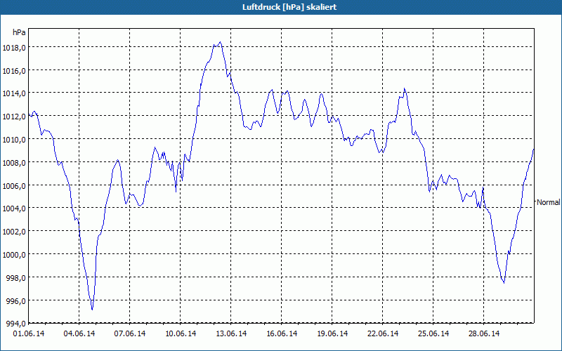The image size is (562, 351).
Task: Click the 'Luftdruck [hPa] skaliert' title
Action: point(289,7)
